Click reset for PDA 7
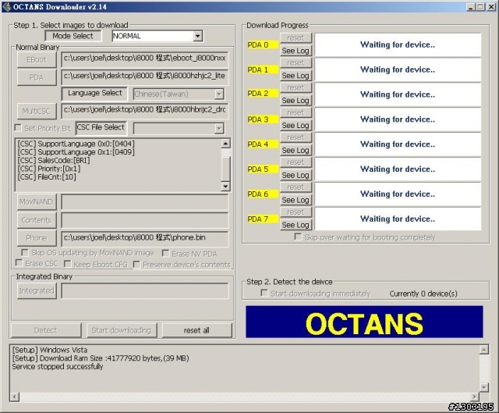The width and height of the screenshot is (499, 413). (296, 212)
